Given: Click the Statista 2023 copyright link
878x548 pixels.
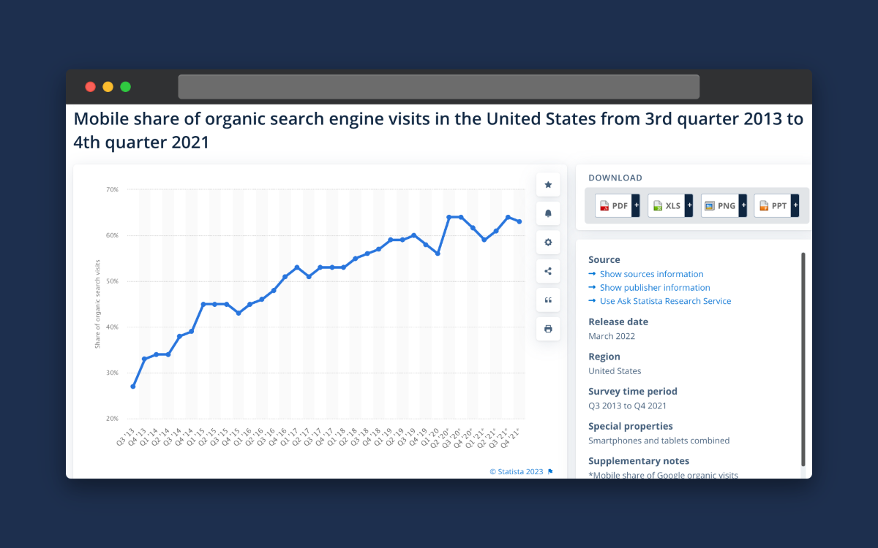Looking at the screenshot, I should (x=517, y=472).
